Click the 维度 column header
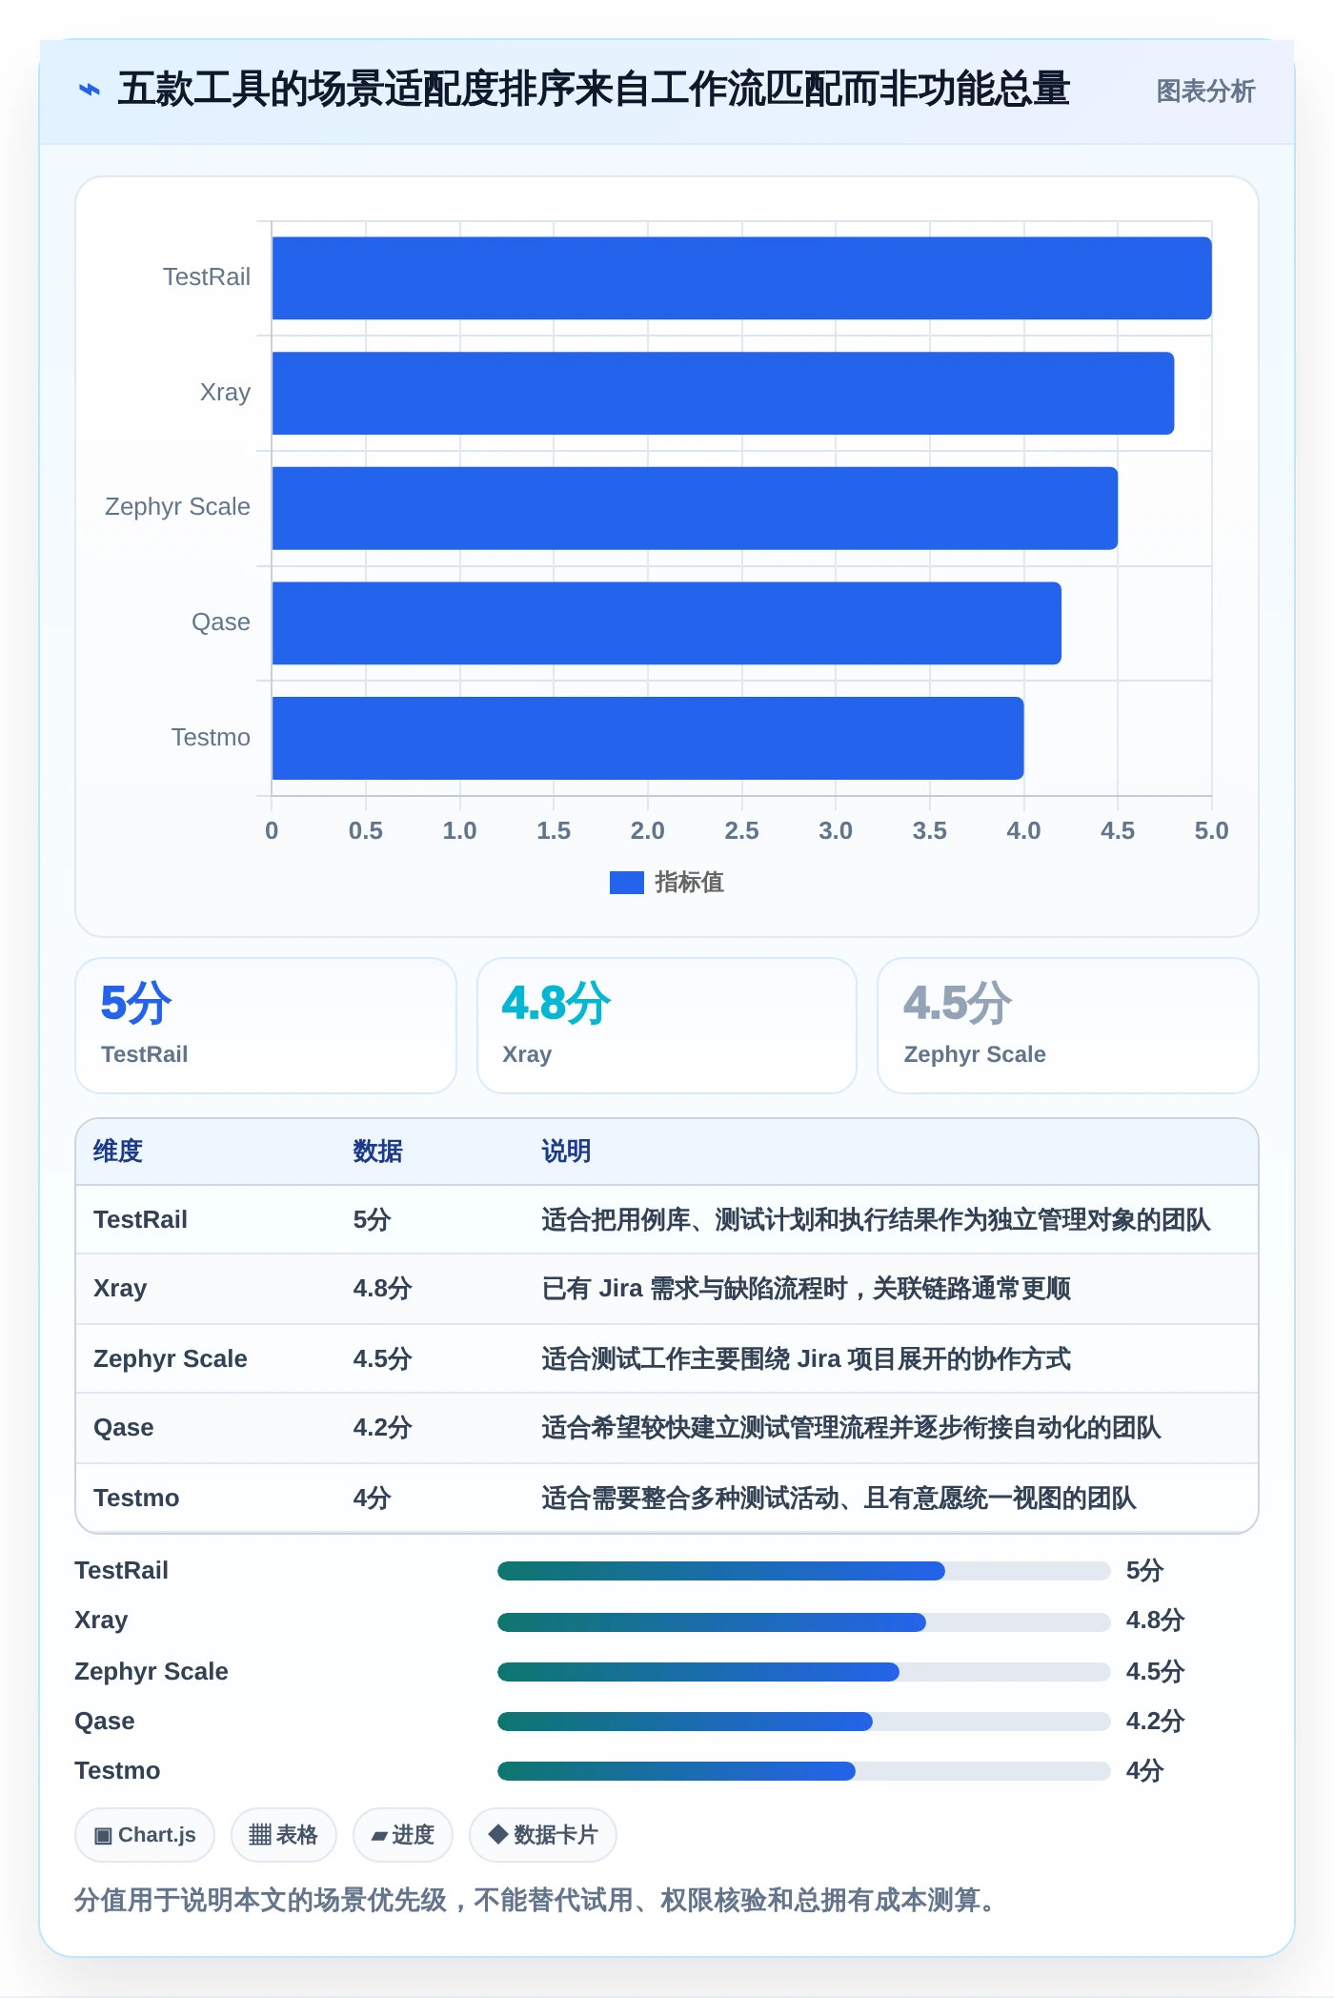 point(118,1151)
